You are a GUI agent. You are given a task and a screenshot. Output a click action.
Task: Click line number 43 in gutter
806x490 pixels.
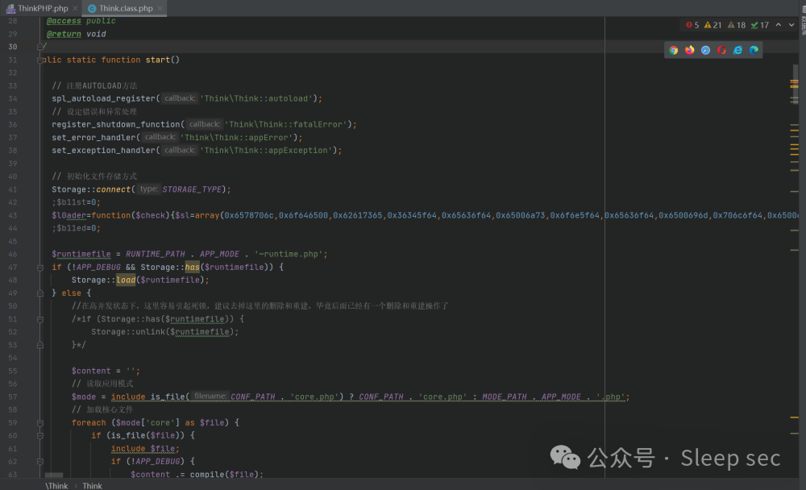coord(13,215)
